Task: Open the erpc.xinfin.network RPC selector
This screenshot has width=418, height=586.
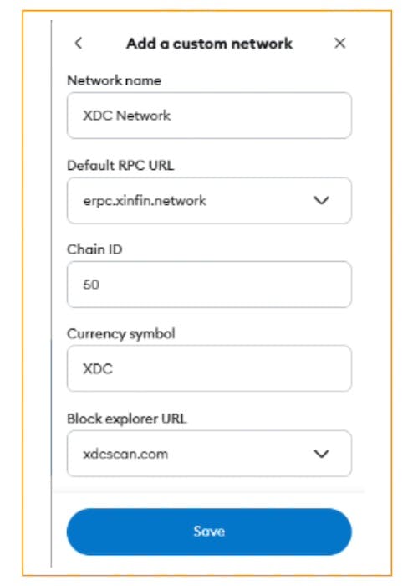Action: 209,201
